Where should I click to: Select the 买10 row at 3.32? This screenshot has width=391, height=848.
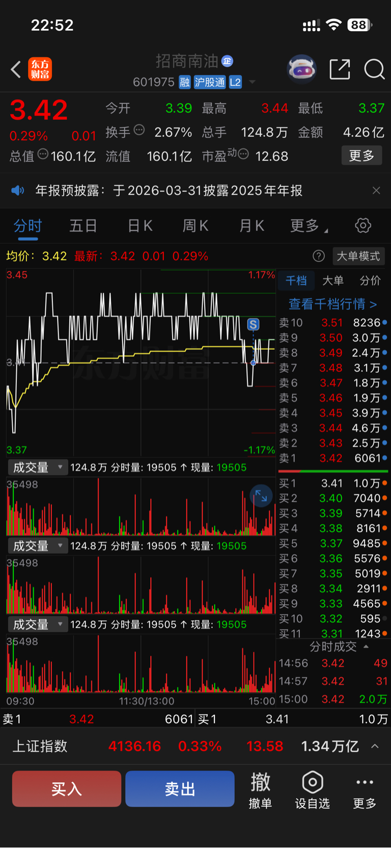tap(333, 619)
